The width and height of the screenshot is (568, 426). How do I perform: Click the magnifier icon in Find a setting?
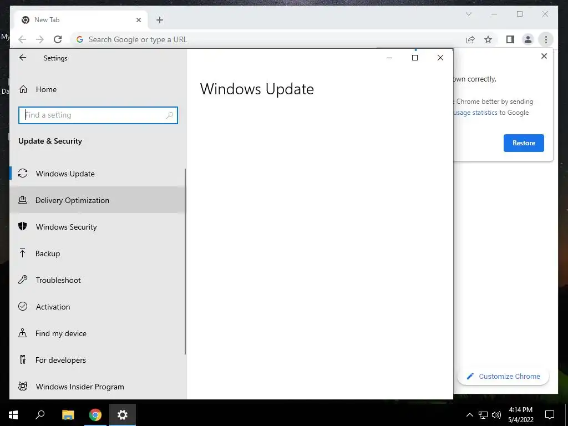170,115
